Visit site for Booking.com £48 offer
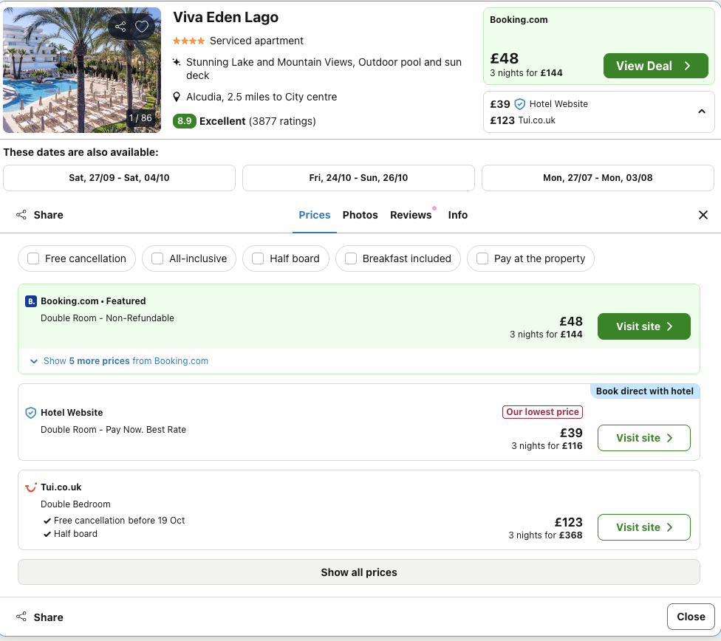 (x=643, y=326)
